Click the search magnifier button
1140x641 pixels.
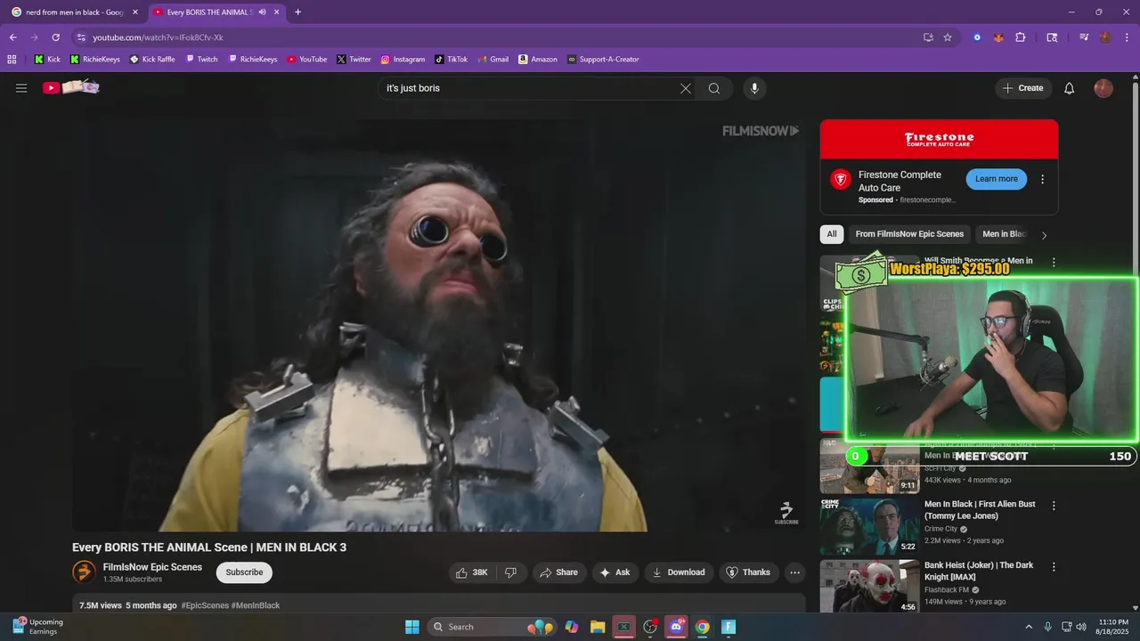[714, 88]
